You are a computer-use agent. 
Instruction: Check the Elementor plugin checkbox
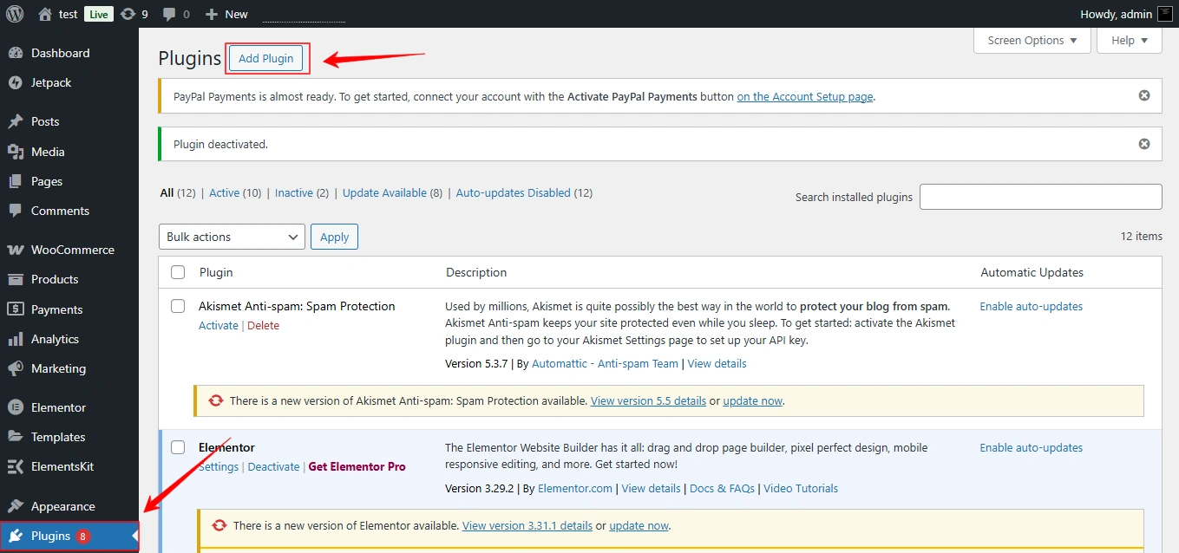(178, 447)
